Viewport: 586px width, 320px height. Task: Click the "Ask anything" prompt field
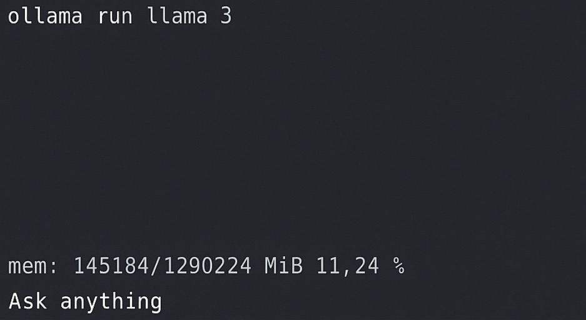[293, 301]
